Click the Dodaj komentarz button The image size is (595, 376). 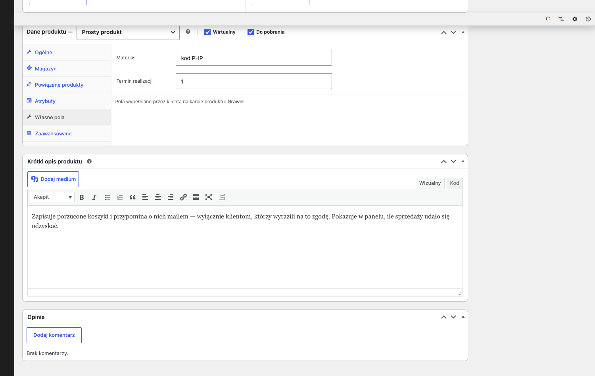coord(54,335)
